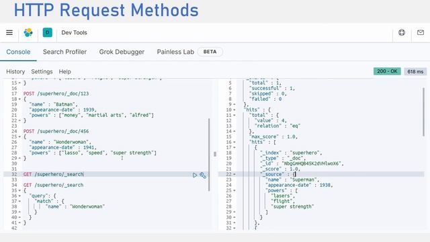This screenshot has width=430, height=242.
Task: Collapse the fold arrow at editor line 35
Action: (x=19, y=190)
